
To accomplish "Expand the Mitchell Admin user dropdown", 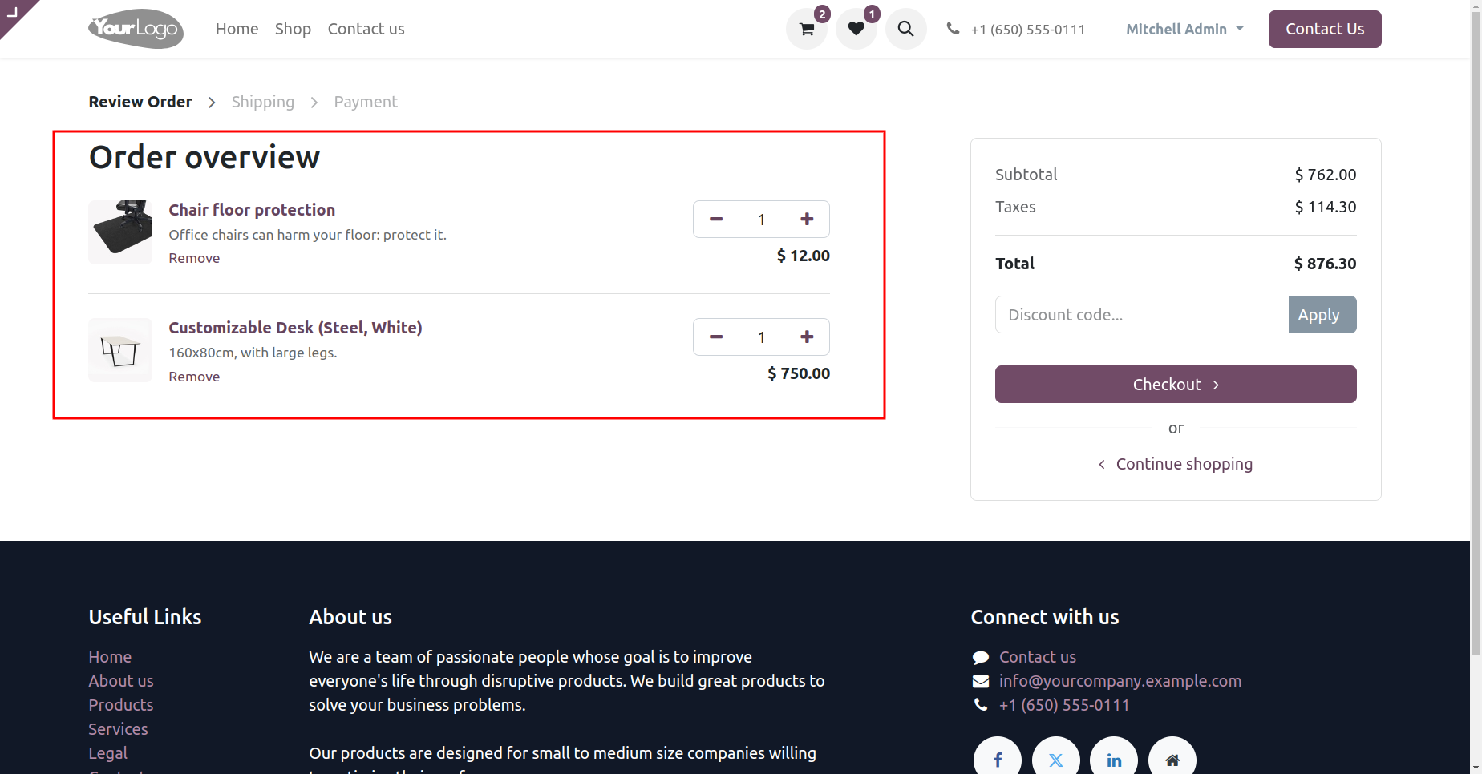I will click(1184, 29).
